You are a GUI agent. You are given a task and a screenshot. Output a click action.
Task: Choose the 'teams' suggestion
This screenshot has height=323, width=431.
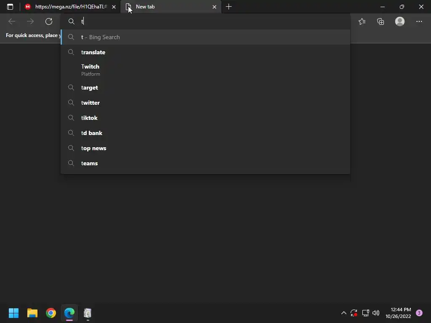click(205, 163)
